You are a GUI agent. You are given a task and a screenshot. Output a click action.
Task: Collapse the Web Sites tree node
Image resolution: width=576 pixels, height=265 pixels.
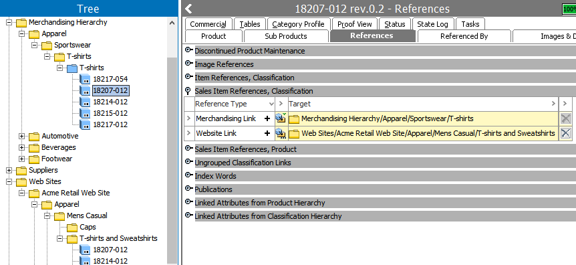[x=9, y=182]
